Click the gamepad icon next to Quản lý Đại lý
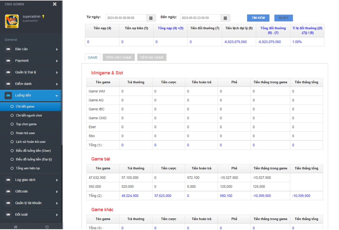Viewport: 339px width, 230px height. [8, 72]
